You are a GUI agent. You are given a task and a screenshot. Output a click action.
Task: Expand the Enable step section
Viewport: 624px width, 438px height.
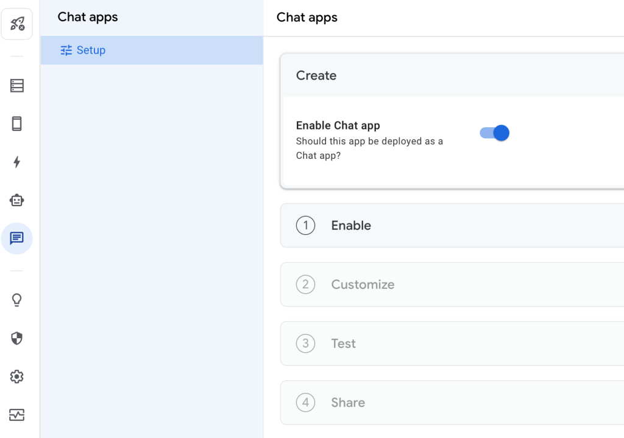click(x=451, y=226)
